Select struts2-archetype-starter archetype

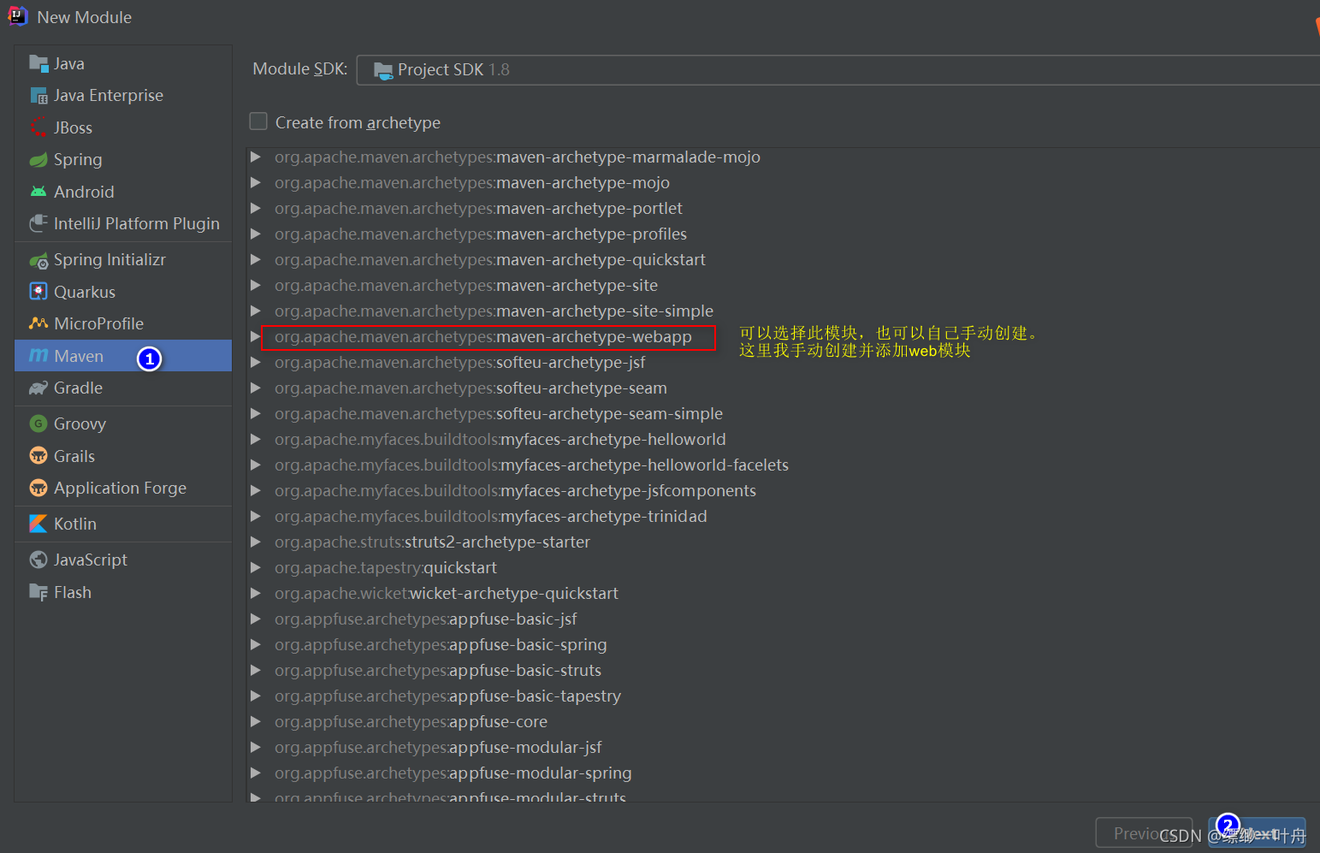[432, 542]
